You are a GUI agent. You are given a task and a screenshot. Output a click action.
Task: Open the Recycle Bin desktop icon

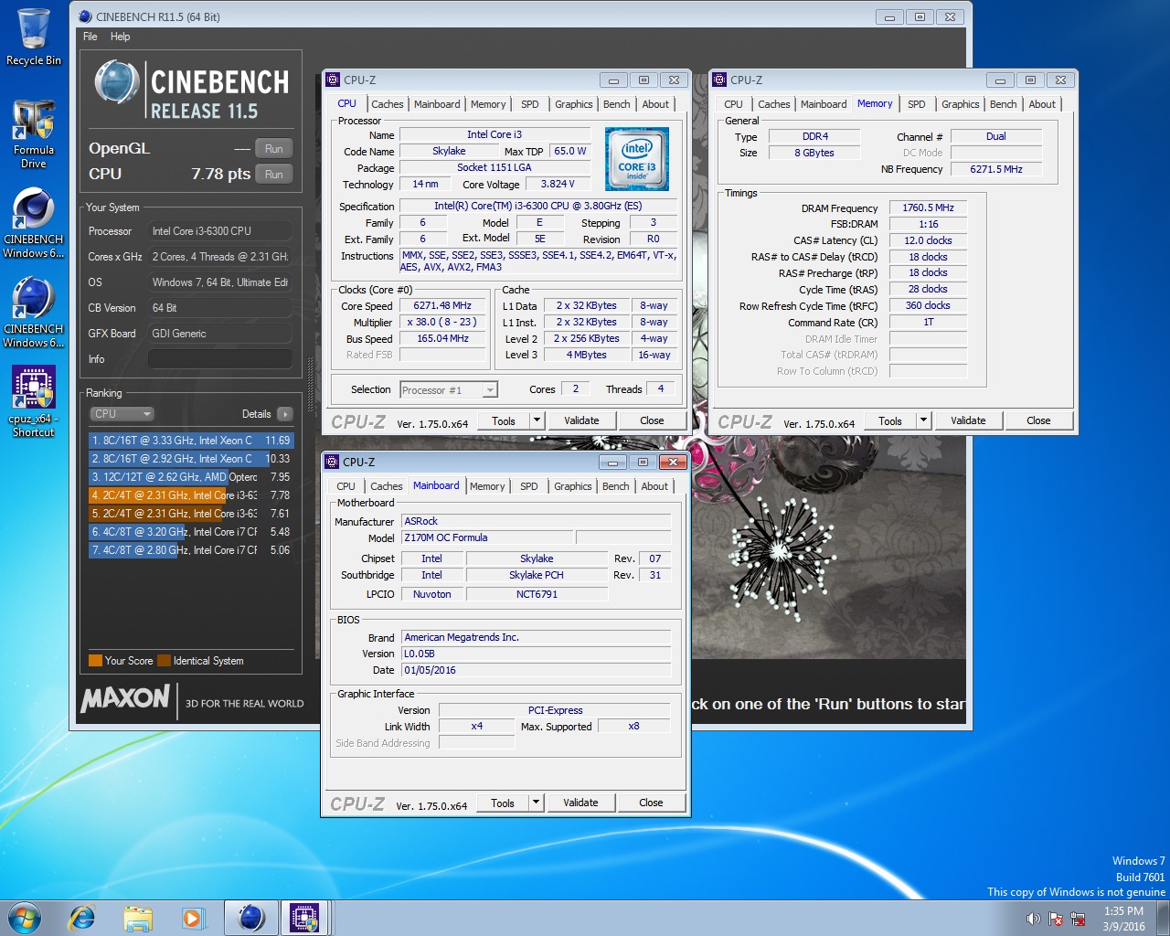click(x=34, y=37)
